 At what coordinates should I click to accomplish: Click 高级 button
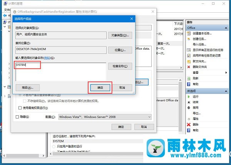28,88
